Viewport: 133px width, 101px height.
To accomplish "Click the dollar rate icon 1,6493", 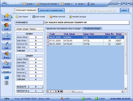I will click(x=83, y=99).
